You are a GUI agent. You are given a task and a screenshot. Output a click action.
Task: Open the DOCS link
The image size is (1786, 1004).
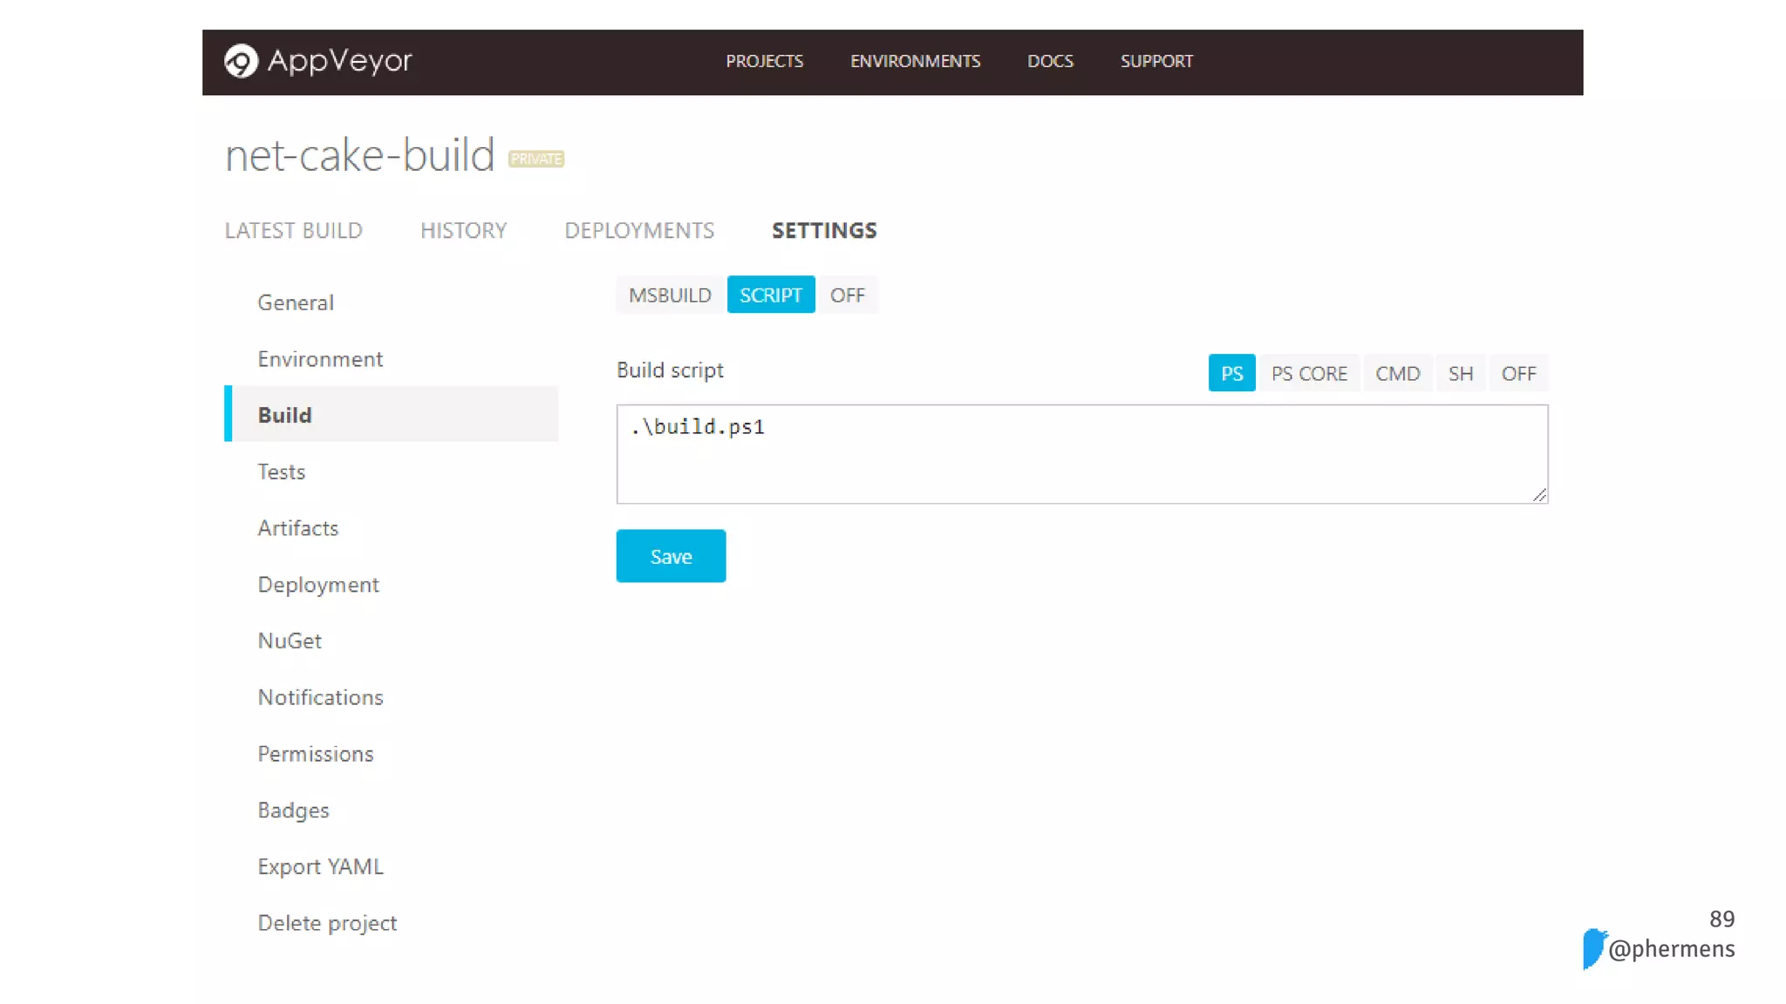[x=1050, y=62]
